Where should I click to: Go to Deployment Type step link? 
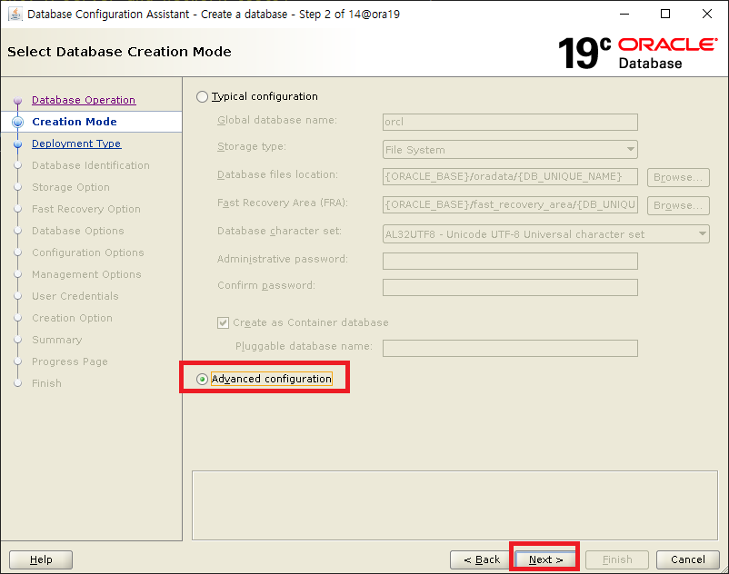(x=76, y=143)
